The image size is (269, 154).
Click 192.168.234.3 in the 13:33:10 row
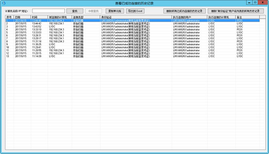56,30
